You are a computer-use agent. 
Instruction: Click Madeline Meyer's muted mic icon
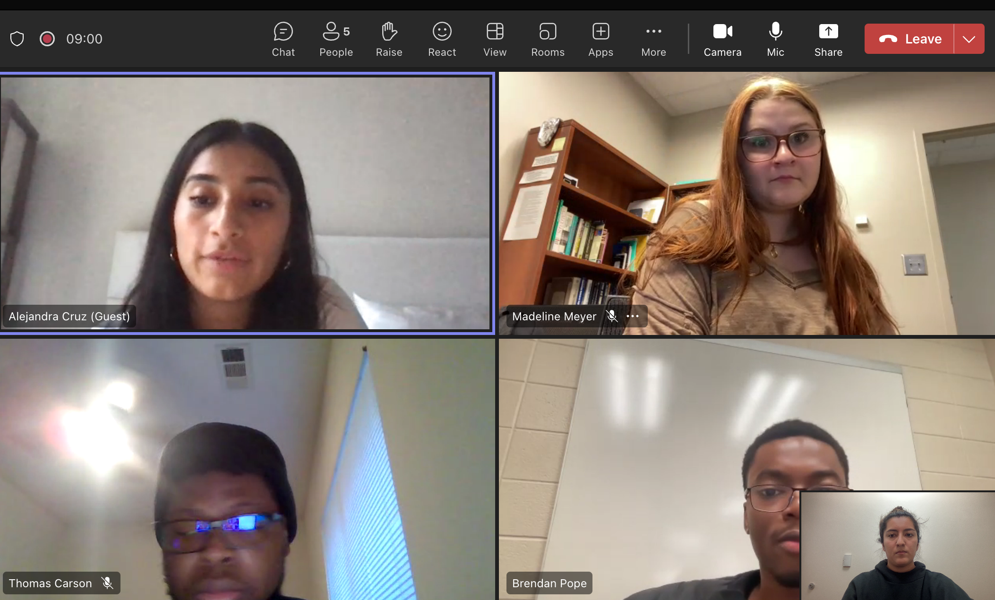click(612, 316)
